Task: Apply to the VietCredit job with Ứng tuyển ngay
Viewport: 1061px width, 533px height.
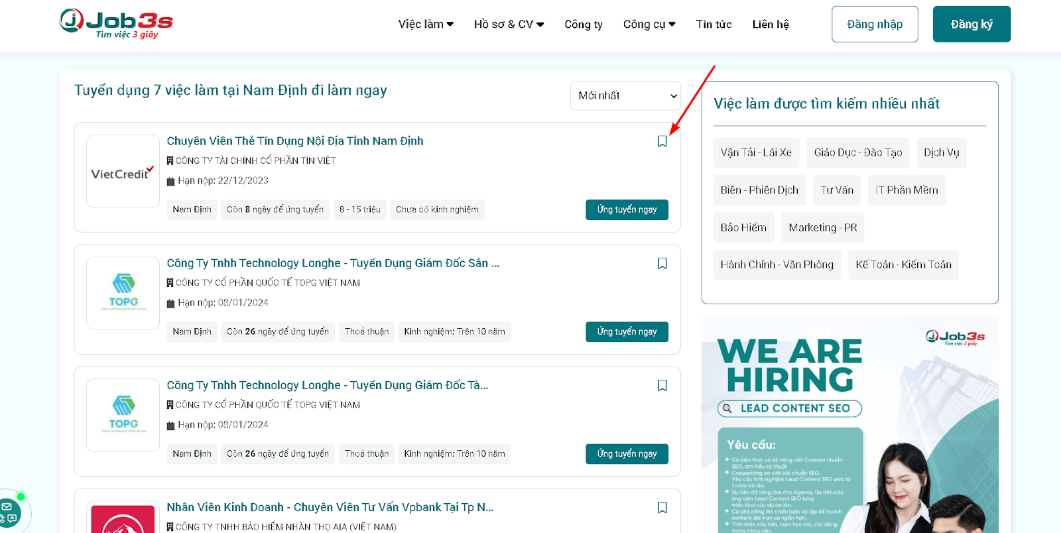Action: [x=627, y=209]
